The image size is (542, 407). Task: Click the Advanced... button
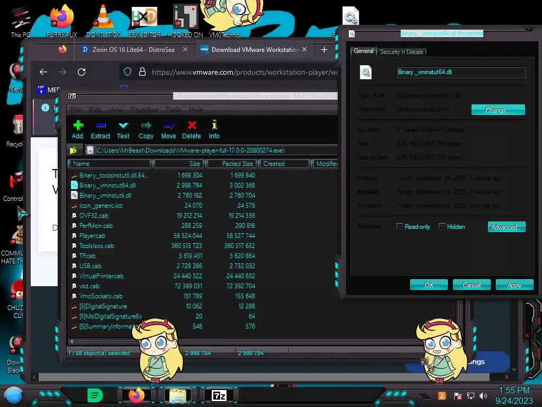[507, 227]
